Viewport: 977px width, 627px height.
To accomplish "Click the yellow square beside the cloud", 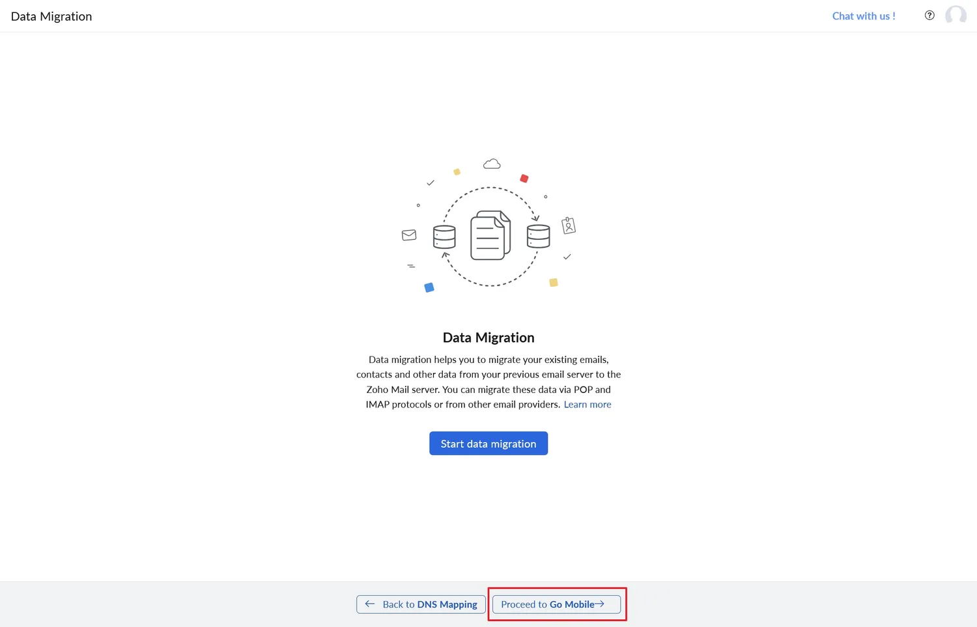I will click(x=457, y=172).
